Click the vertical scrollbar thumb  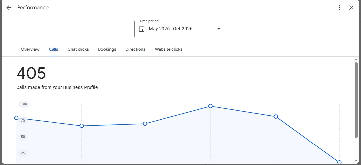pyautogui.click(x=356, y=100)
